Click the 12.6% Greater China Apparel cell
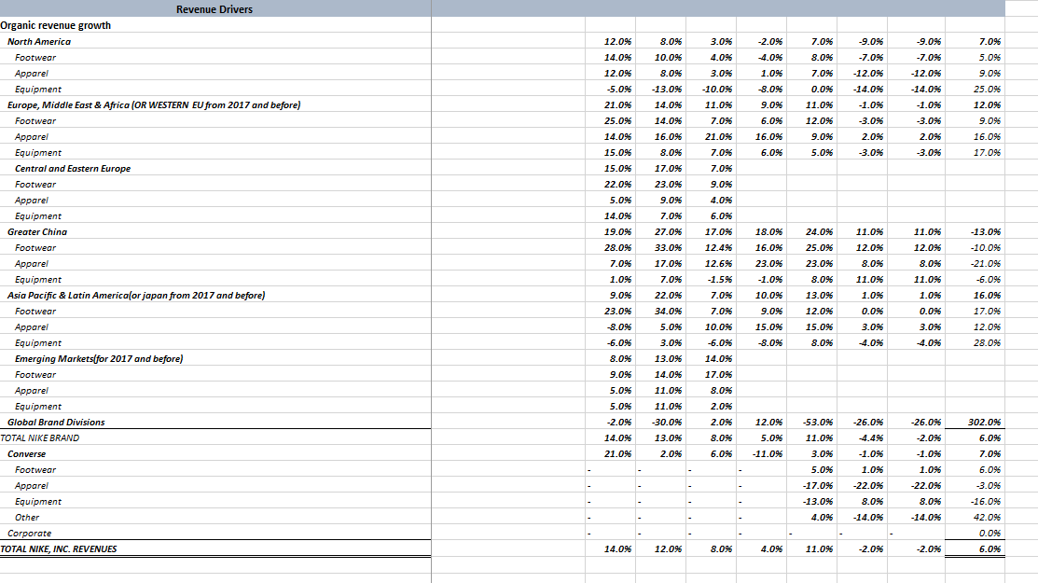The image size is (1038, 583). [x=711, y=263]
